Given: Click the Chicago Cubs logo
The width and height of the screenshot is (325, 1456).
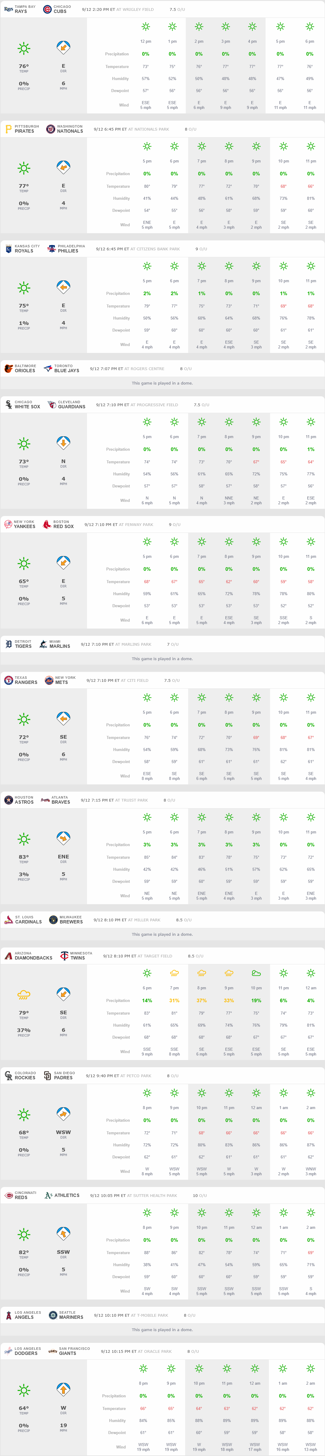Looking at the screenshot, I should coord(47,9).
